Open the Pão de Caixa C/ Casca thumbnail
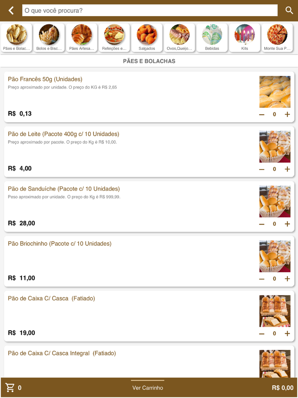Image resolution: width=298 pixels, height=398 pixels. click(x=275, y=311)
